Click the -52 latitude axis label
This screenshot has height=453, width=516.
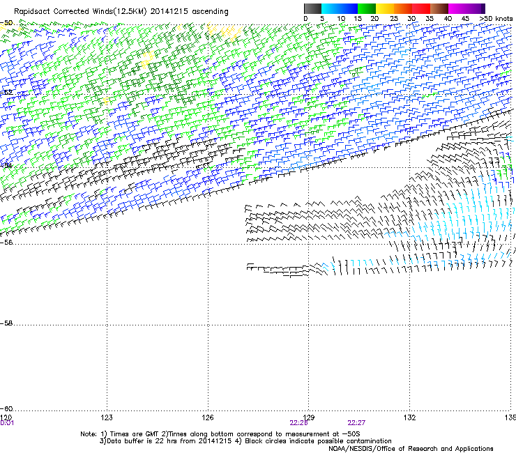(6, 93)
